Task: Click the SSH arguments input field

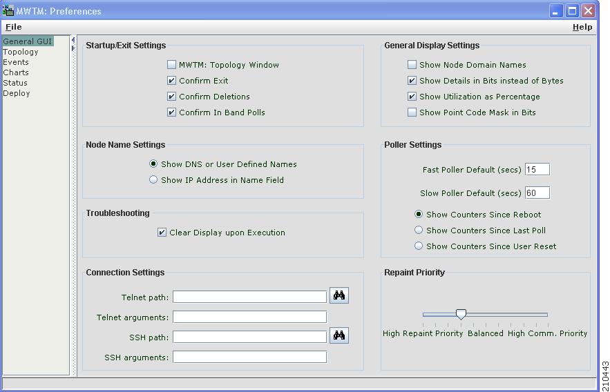Action: click(250, 357)
